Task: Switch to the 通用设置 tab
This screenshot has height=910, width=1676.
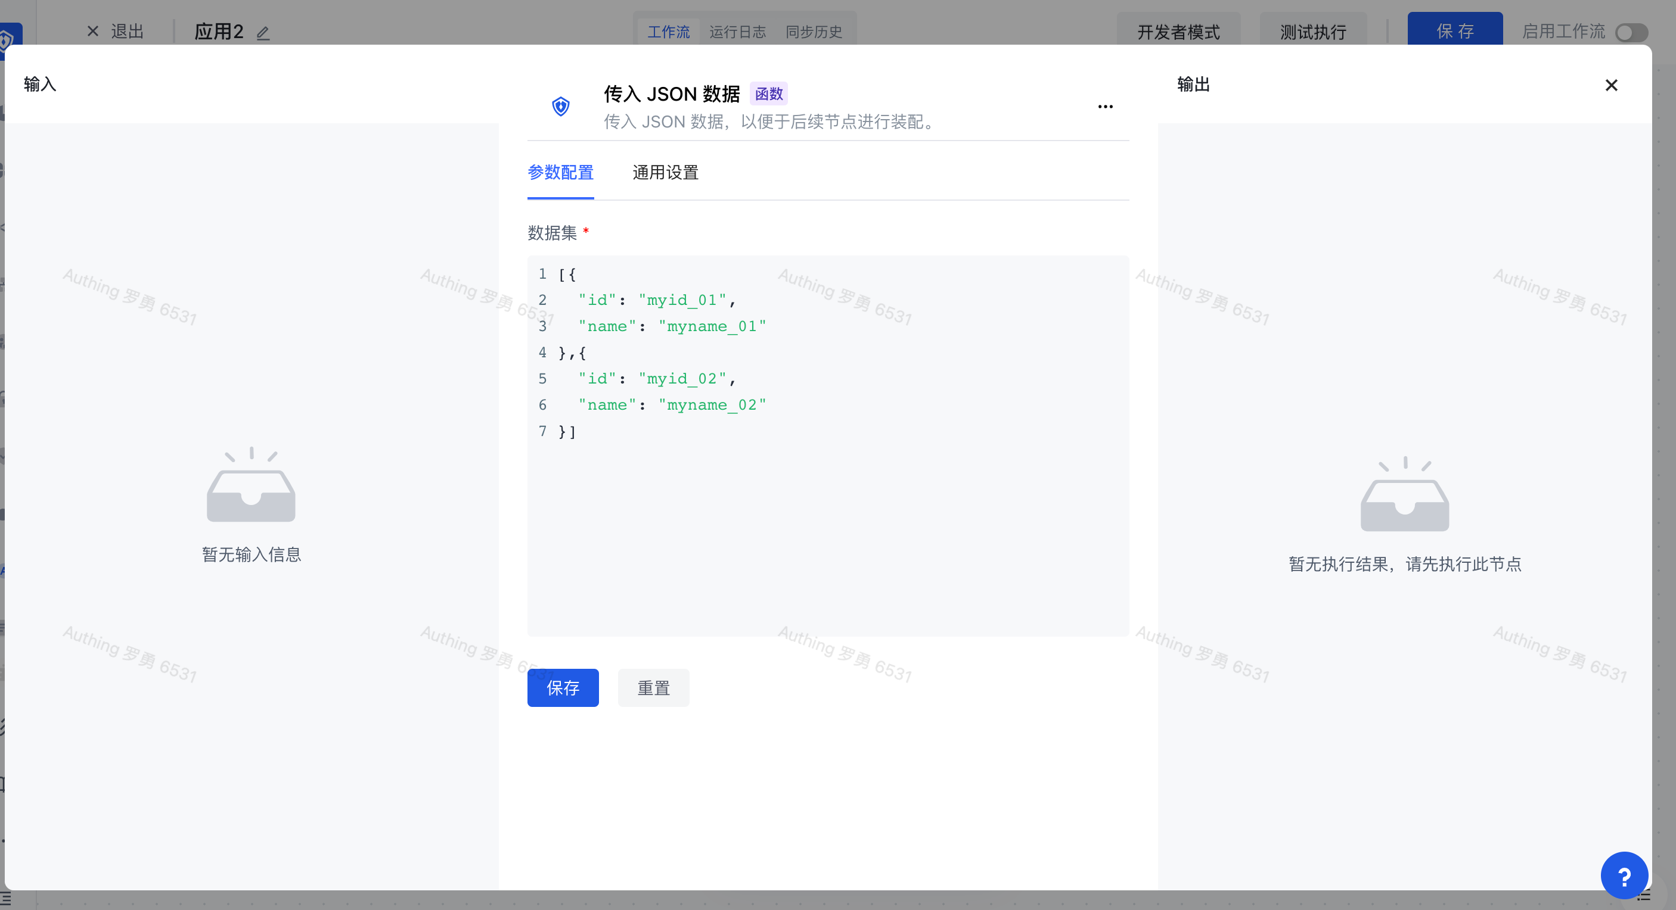Action: [x=665, y=172]
